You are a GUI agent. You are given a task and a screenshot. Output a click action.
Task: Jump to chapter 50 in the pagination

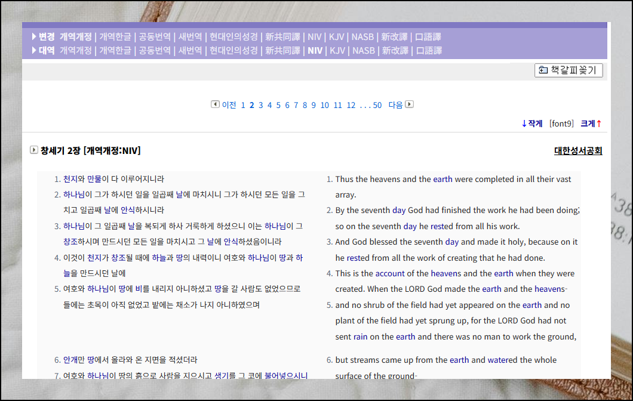(x=377, y=105)
